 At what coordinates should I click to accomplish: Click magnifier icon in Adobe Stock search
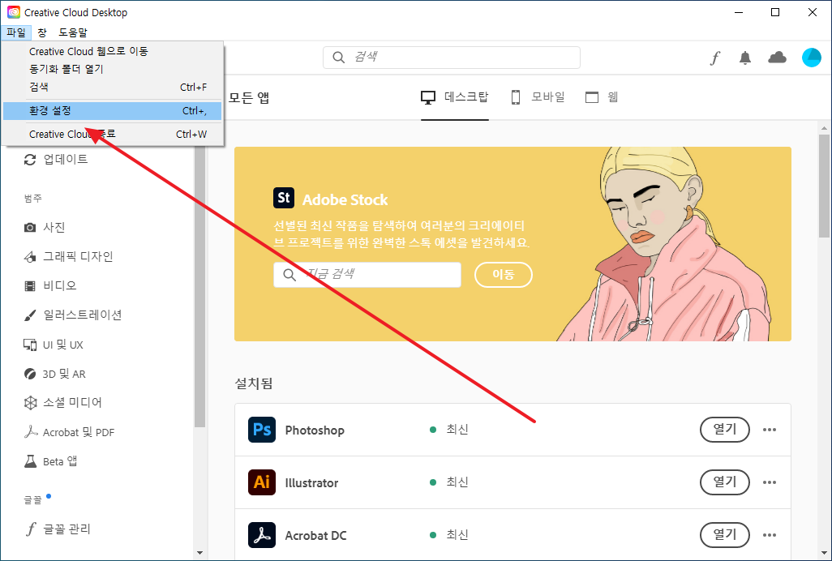[289, 275]
